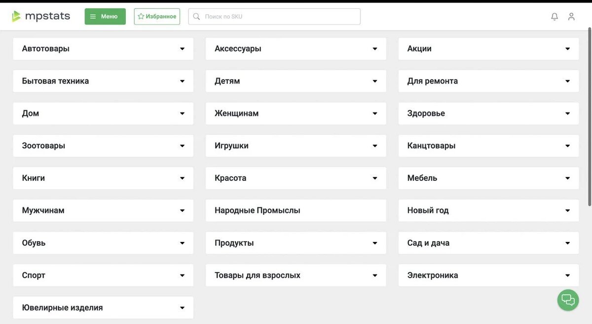Expand Мужчинам arrow
The height and width of the screenshot is (324, 592).
182,210
